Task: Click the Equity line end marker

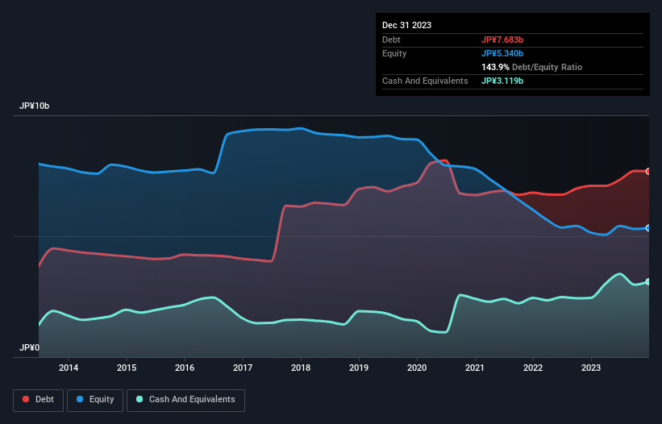Action: tap(648, 228)
